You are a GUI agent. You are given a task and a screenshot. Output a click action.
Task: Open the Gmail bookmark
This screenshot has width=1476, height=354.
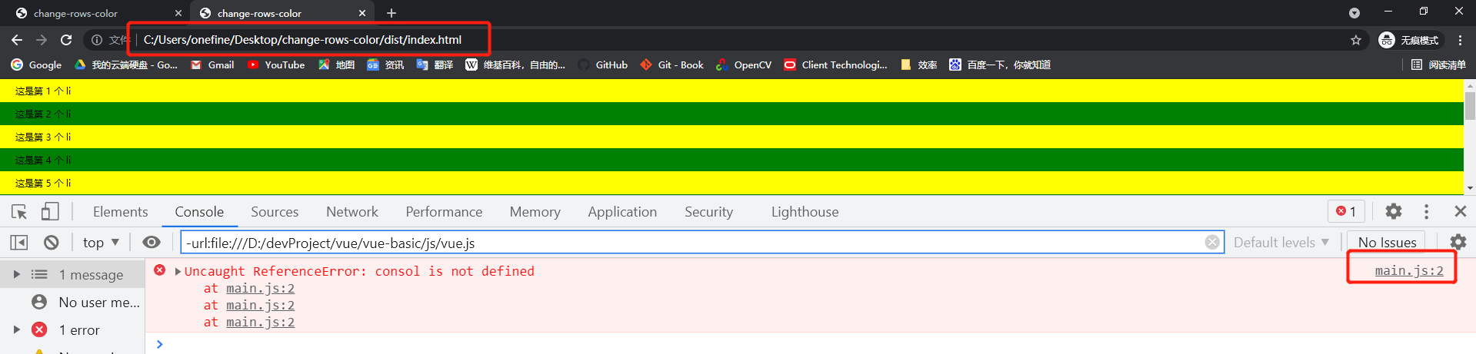point(212,65)
